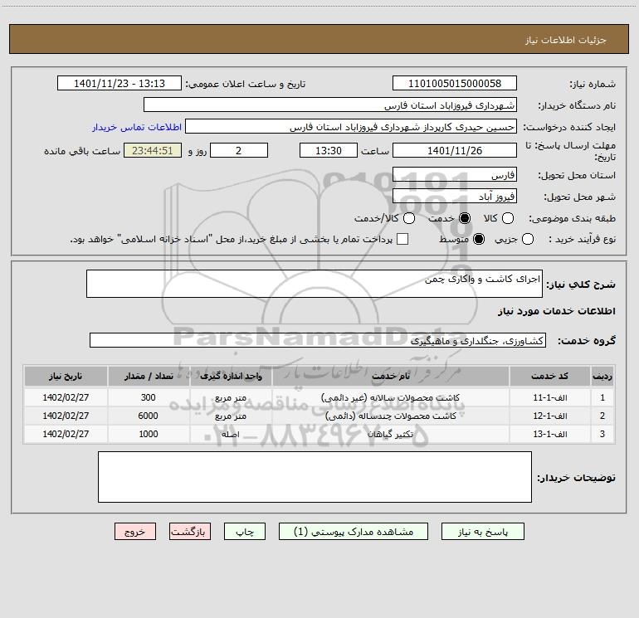Click the نام خدمت column header

point(390,376)
